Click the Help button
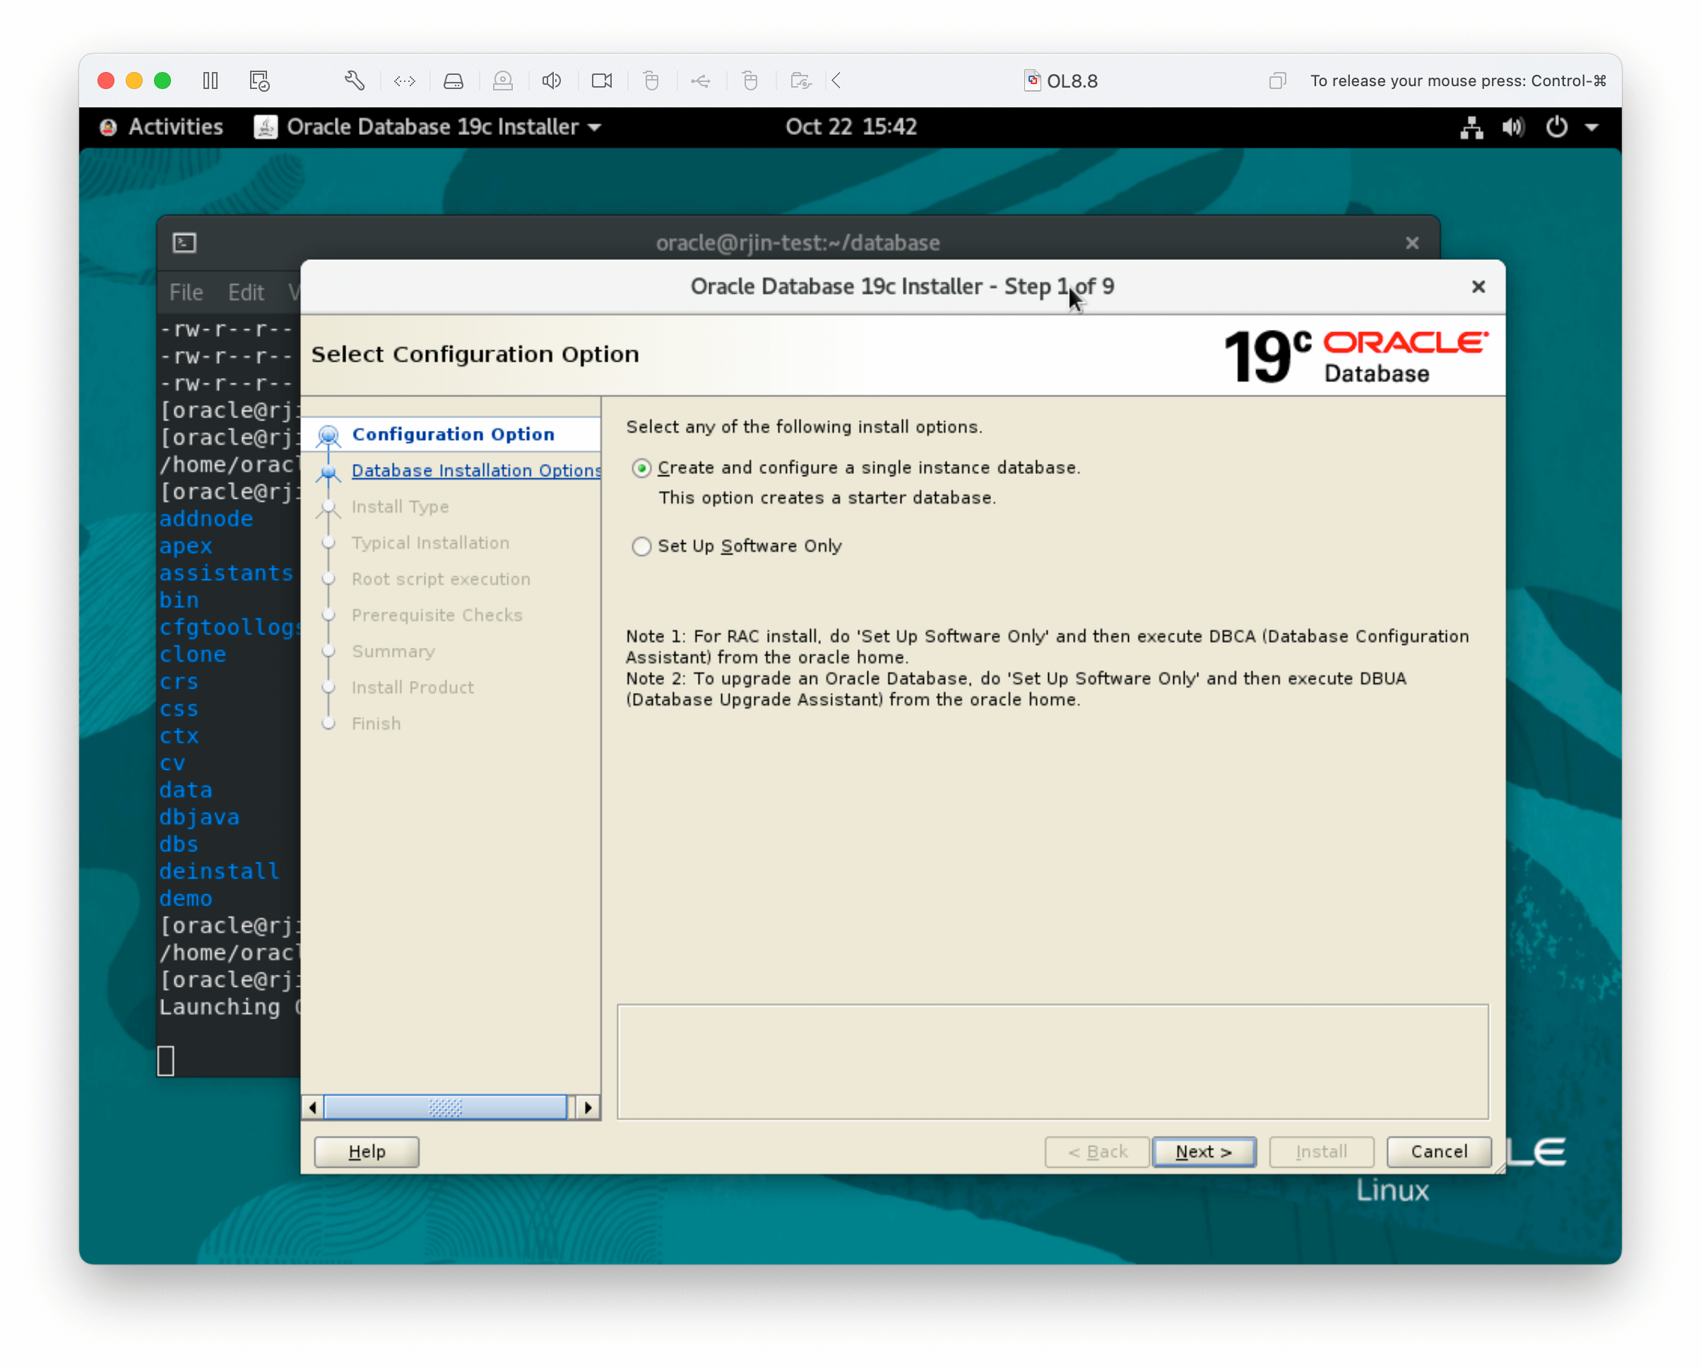 coord(367,1151)
